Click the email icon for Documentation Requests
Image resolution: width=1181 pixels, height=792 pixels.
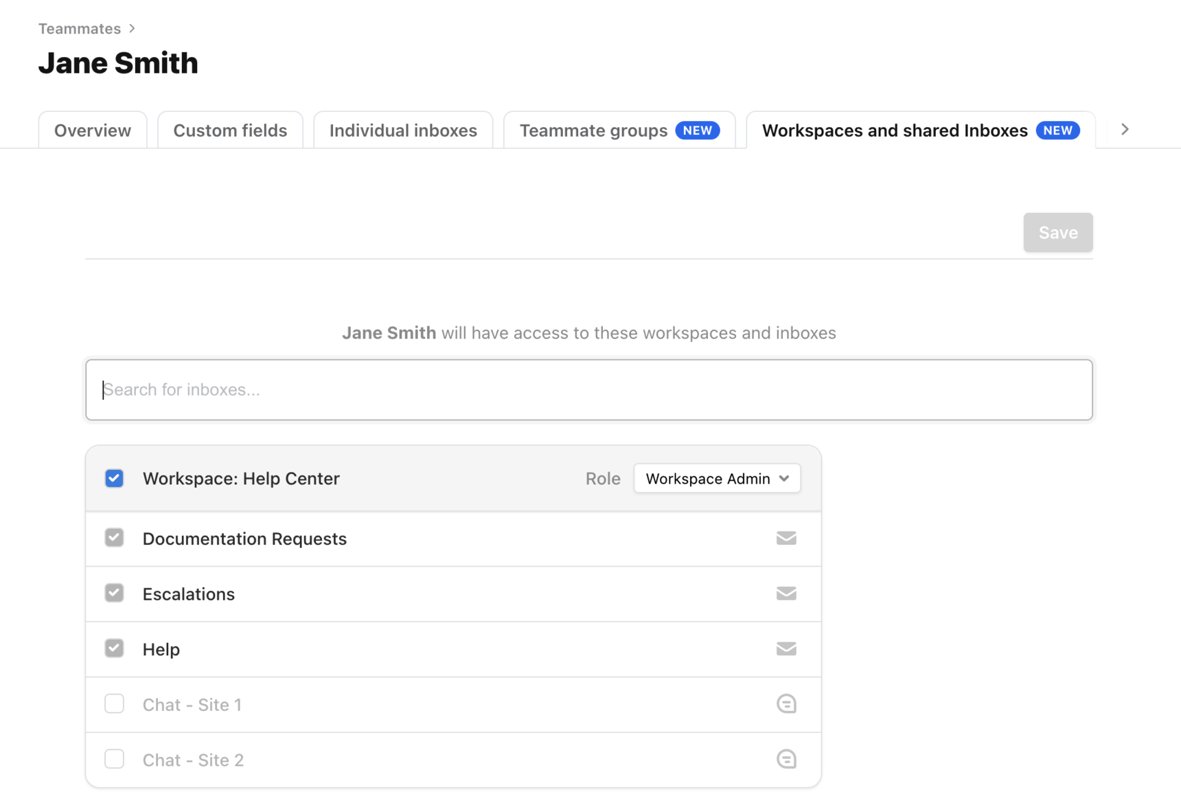pyautogui.click(x=786, y=538)
